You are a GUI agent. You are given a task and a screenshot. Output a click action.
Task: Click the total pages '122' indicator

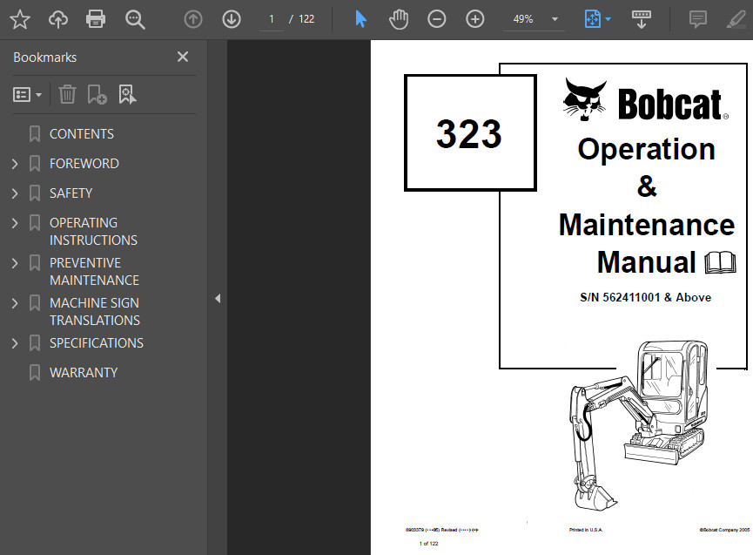pyautogui.click(x=306, y=19)
